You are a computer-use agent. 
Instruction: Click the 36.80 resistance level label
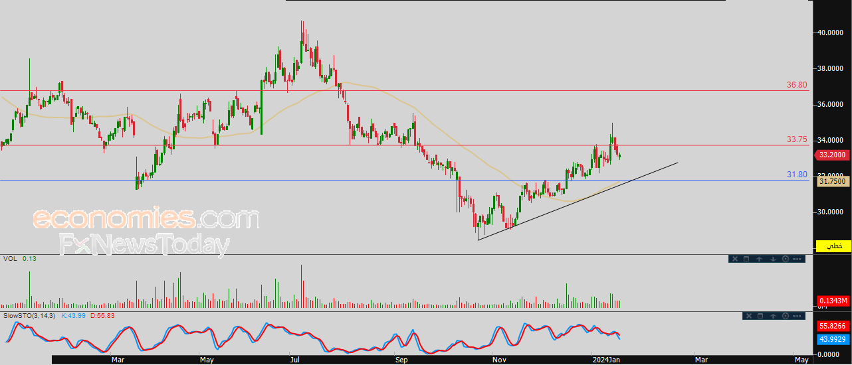[x=796, y=85]
